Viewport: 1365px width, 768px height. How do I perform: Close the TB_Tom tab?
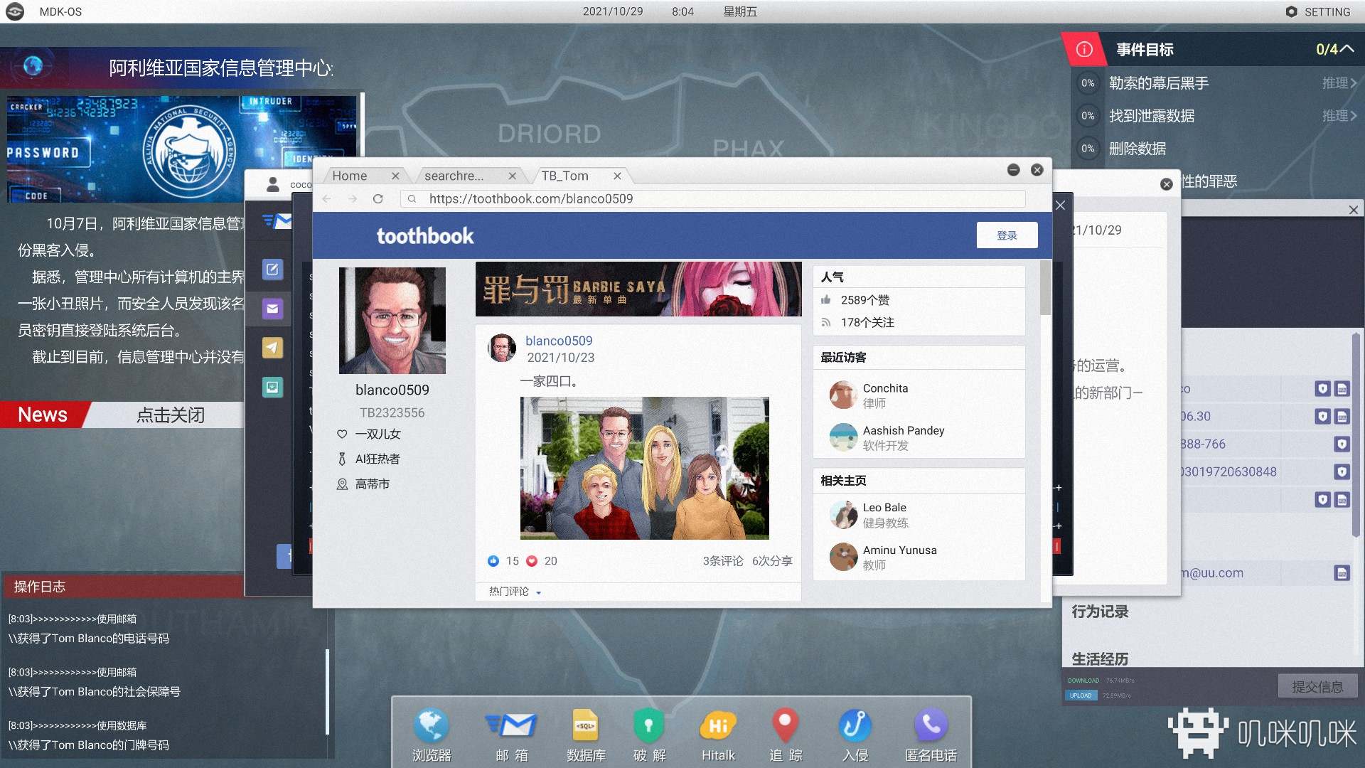coord(617,176)
